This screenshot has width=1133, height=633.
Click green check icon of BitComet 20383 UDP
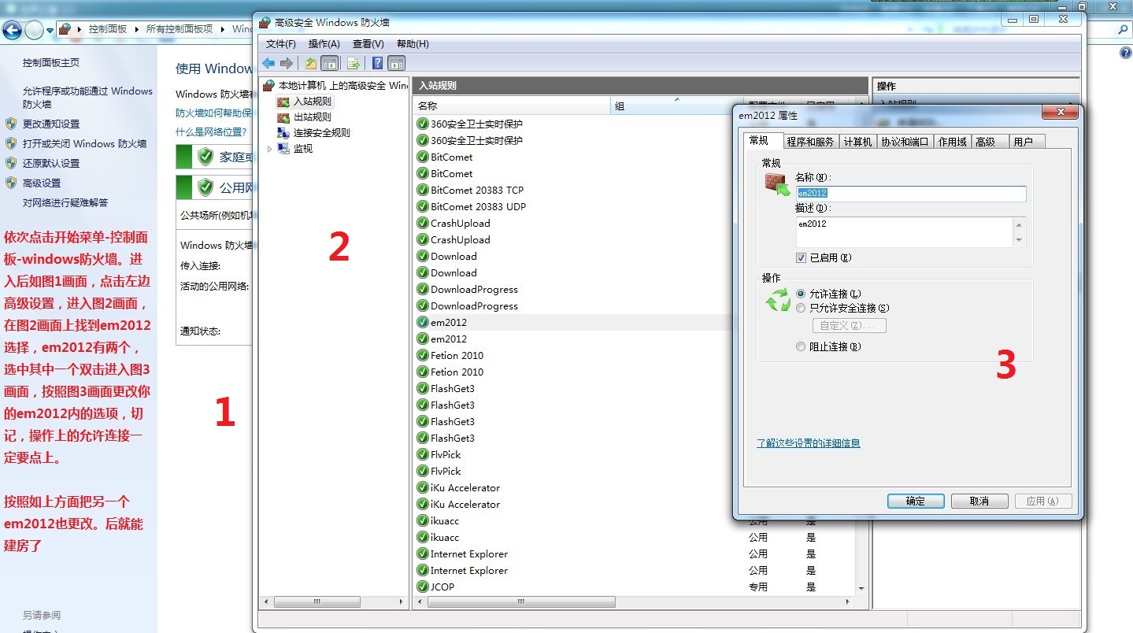(423, 207)
